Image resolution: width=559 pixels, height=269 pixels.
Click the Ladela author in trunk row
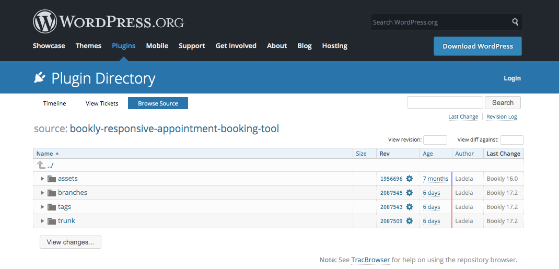tap(464, 221)
